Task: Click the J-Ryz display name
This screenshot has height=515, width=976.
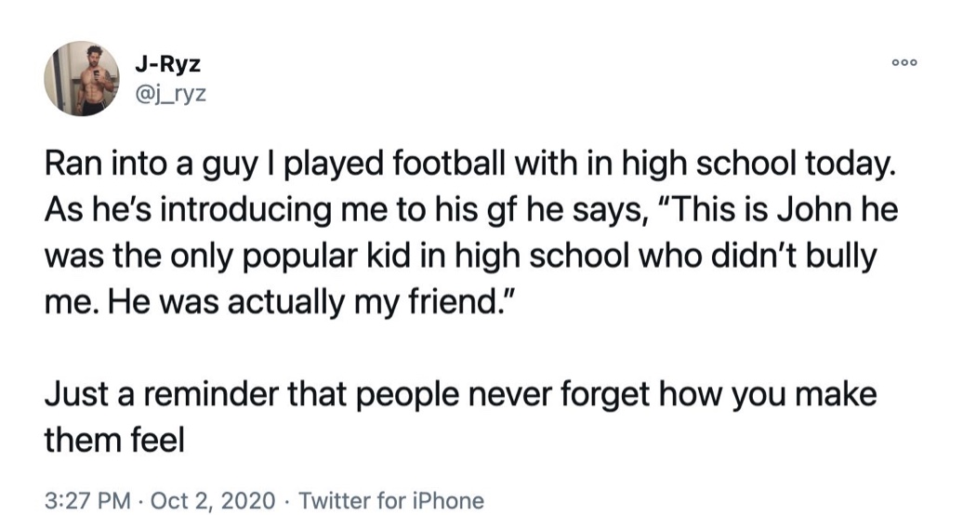Action: click(167, 63)
